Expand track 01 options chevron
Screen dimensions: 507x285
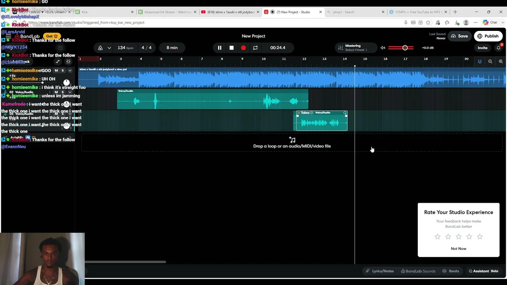(70, 70)
